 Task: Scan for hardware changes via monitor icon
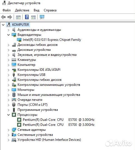[x=42, y=17]
